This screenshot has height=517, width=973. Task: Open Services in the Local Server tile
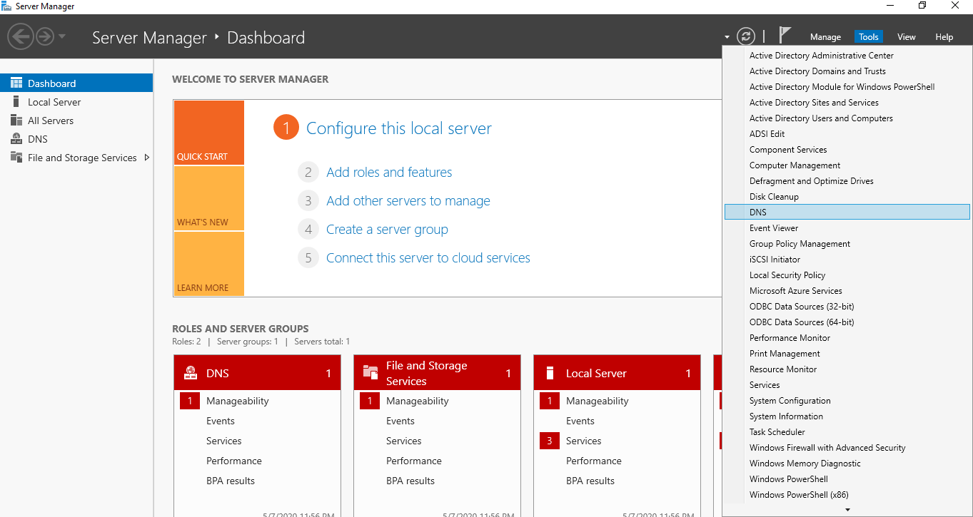click(584, 441)
